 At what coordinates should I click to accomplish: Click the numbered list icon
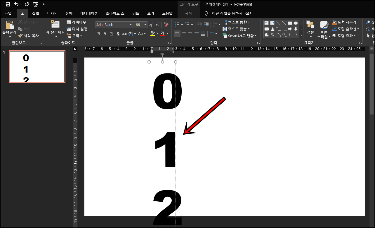tap(187, 25)
